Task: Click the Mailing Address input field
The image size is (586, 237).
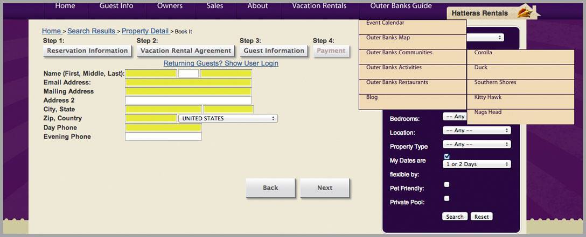Action: [x=189, y=91]
